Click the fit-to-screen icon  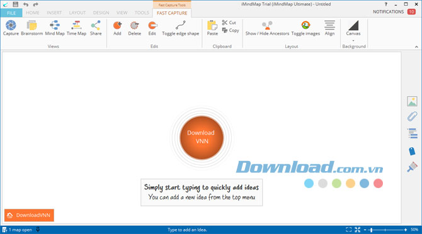pos(357,230)
